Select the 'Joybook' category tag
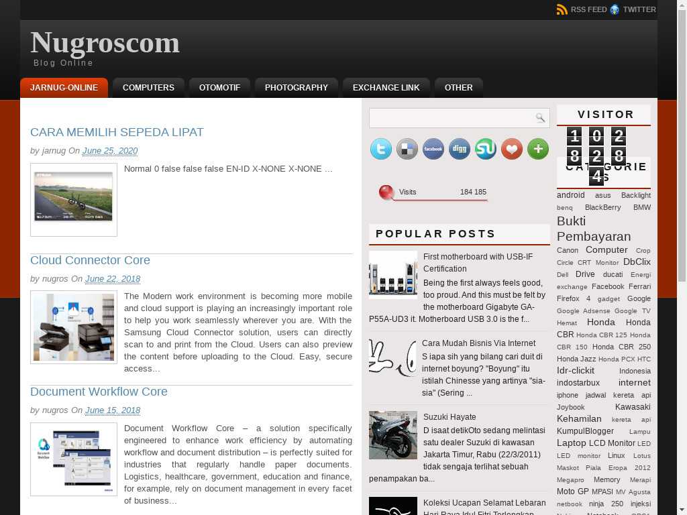Screen dimensions: 687x515 570,407
